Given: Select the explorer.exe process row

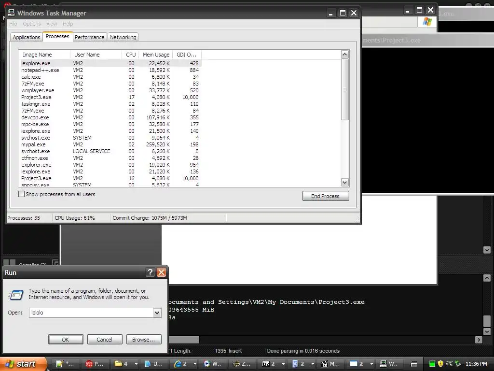Looking at the screenshot, I should [x=110, y=165].
